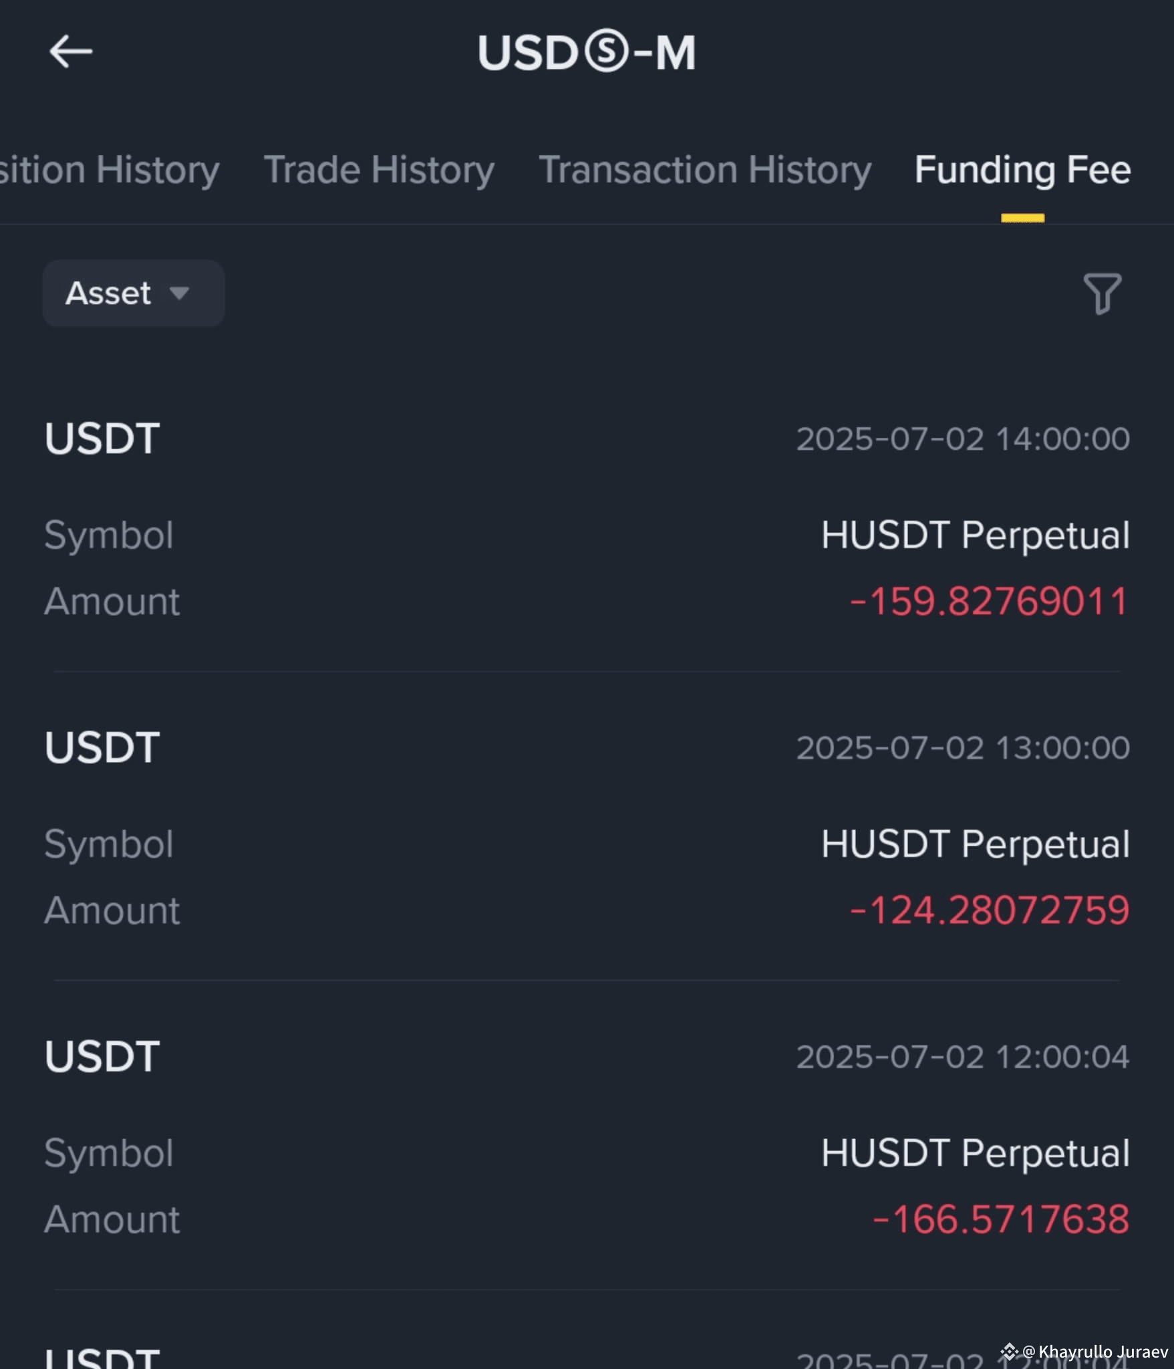The width and height of the screenshot is (1174, 1369).
Task: Select the -166.5717638 amount
Action: pos(1000,1219)
